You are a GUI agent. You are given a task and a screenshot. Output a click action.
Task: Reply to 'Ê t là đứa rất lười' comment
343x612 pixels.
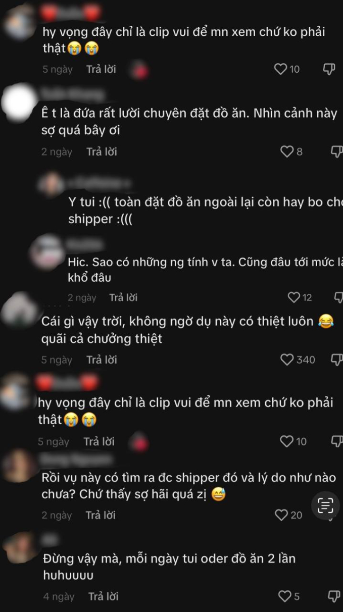[x=101, y=151]
